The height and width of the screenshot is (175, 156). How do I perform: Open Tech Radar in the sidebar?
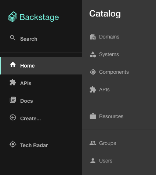(x=41, y=145)
